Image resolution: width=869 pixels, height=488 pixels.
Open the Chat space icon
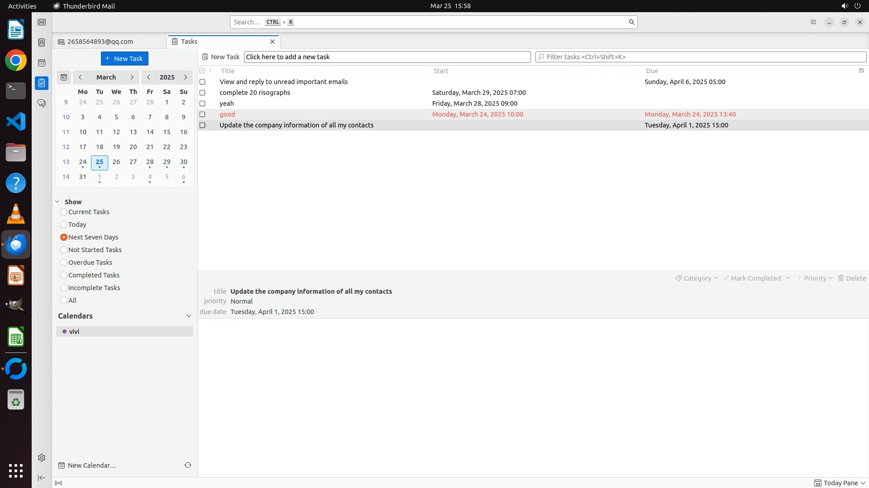(42, 103)
